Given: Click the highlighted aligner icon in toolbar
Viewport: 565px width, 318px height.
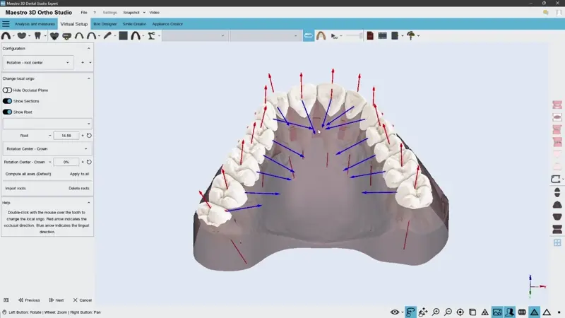Looking at the screenshot, I should [309, 36].
